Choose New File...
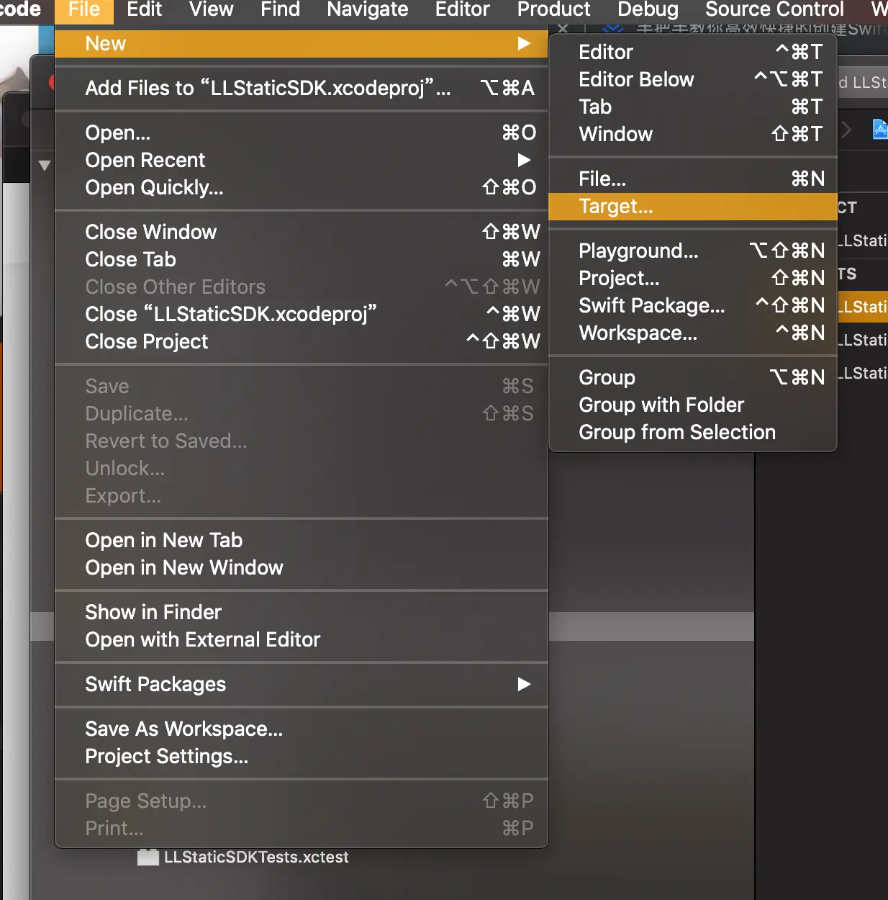The image size is (888, 900). [693, 179]
